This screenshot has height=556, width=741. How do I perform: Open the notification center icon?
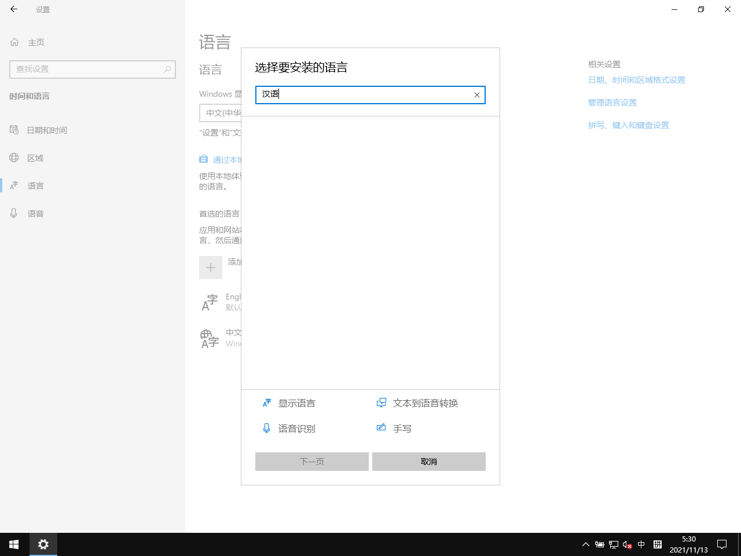(x=722, y=544)
